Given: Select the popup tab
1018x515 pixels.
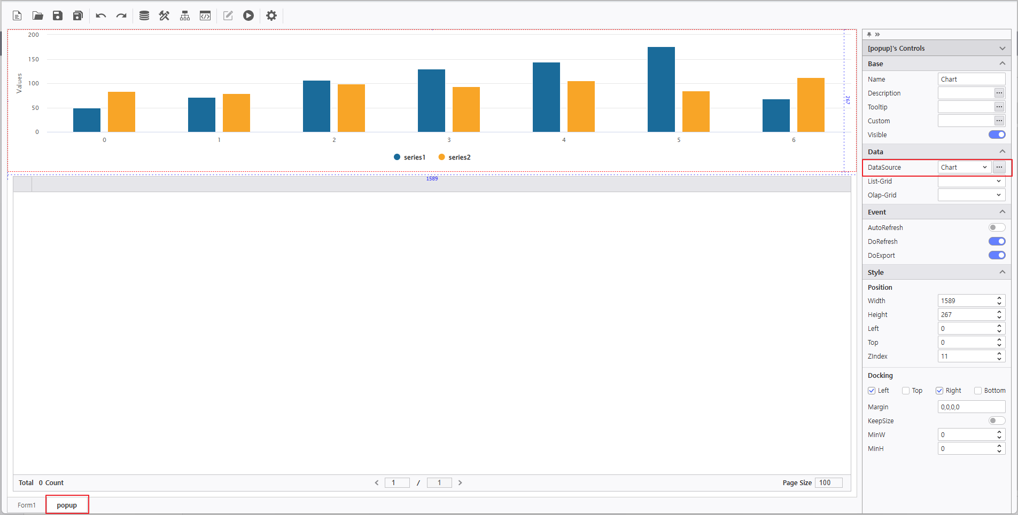Looking at the screenshot, I should (67, 505).
